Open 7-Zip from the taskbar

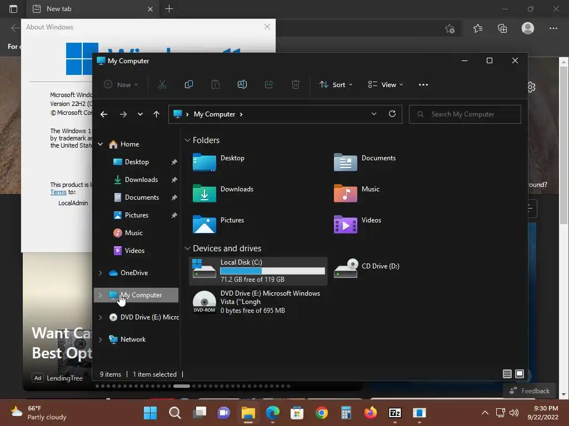(x=395, y=413)
